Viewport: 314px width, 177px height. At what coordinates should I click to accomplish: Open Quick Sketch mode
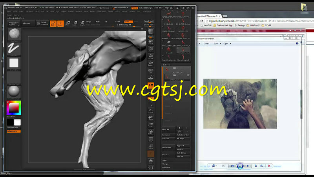pyautogui.click(x=42, y=23)
